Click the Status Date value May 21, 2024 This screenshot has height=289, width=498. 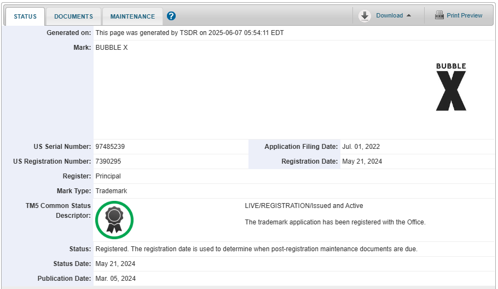click(x=115, y=264)
